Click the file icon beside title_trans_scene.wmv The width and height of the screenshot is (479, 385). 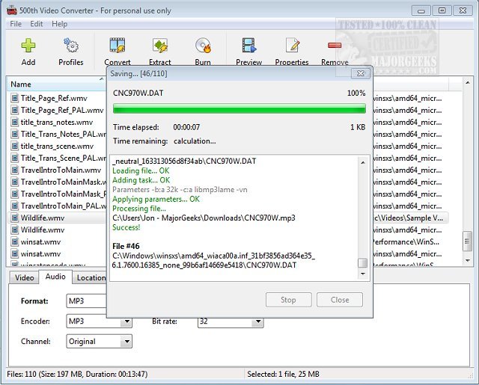tap(14, 146)
